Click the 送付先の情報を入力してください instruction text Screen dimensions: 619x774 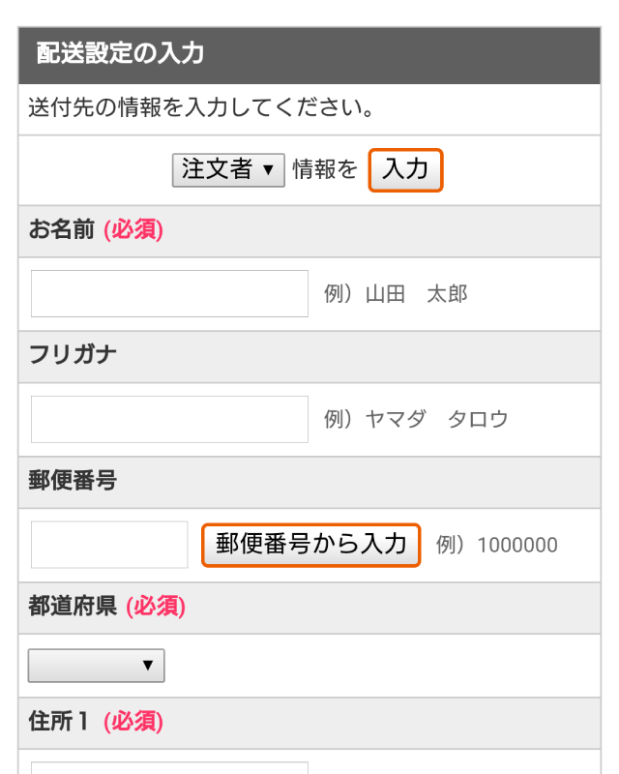[201, 106]
